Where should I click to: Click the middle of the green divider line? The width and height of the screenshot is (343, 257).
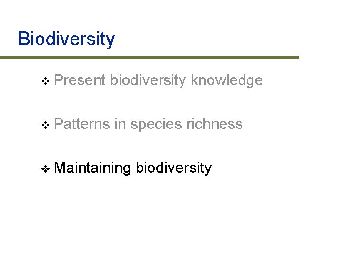coord(150,58)
